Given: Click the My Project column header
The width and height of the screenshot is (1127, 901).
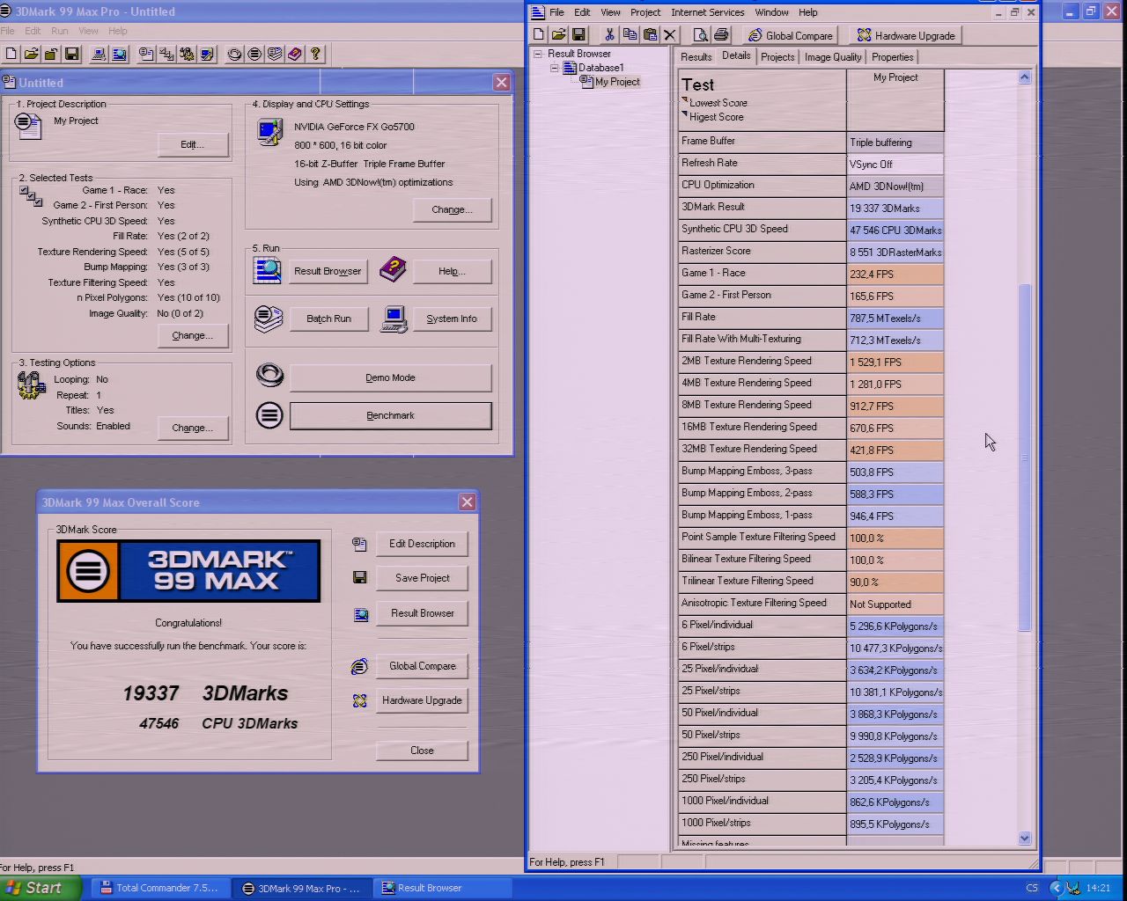Looking at the screenshot, I should pos(895,99).
